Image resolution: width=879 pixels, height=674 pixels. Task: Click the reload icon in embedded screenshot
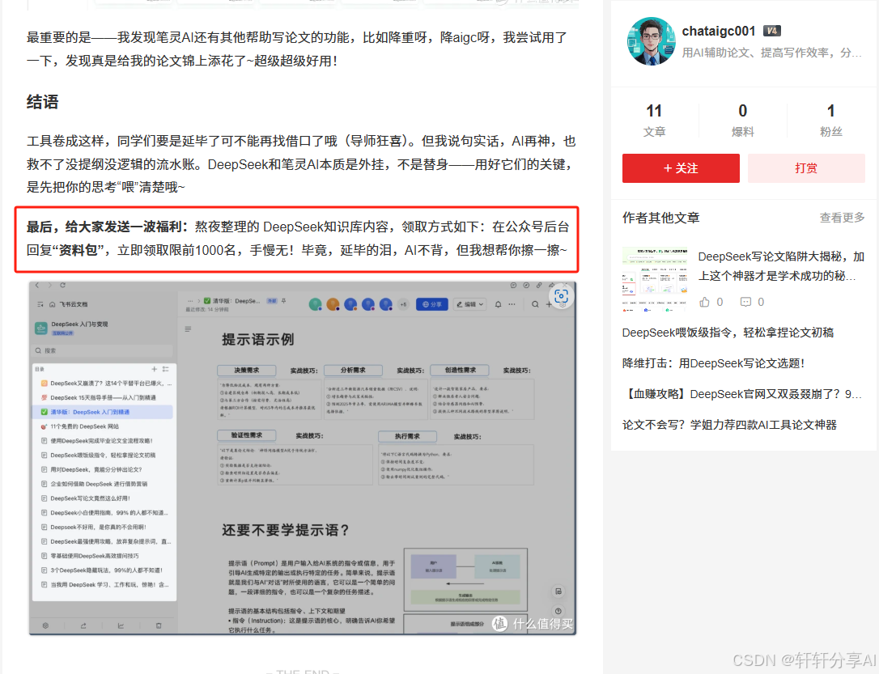pos(63,285)
